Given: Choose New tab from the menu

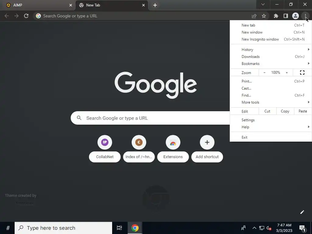Looking at the screenshot, I should pos(271,25).
